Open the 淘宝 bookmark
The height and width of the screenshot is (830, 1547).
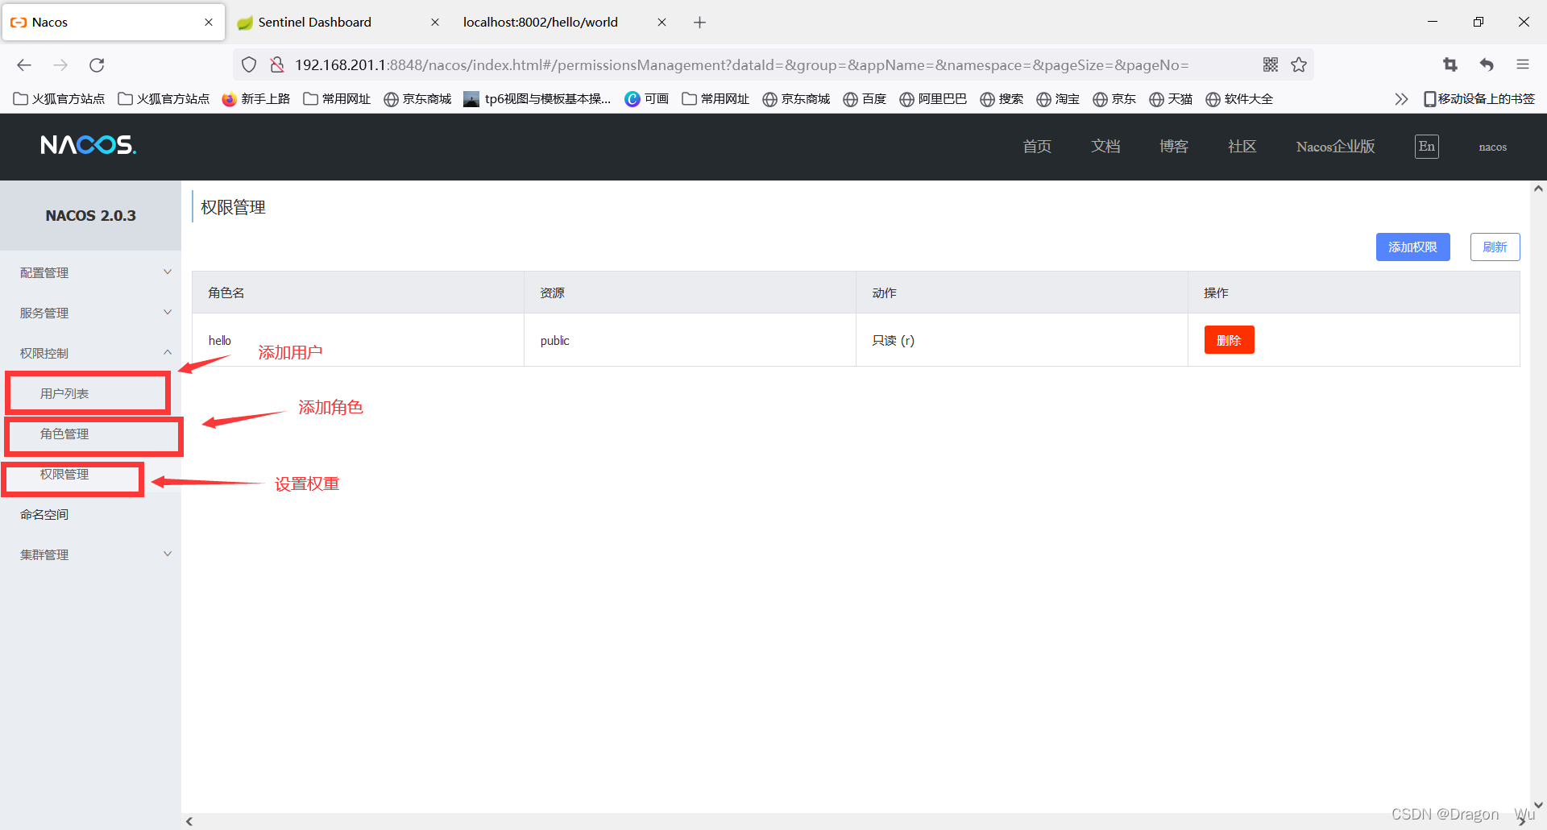[x=1058, y=99]
